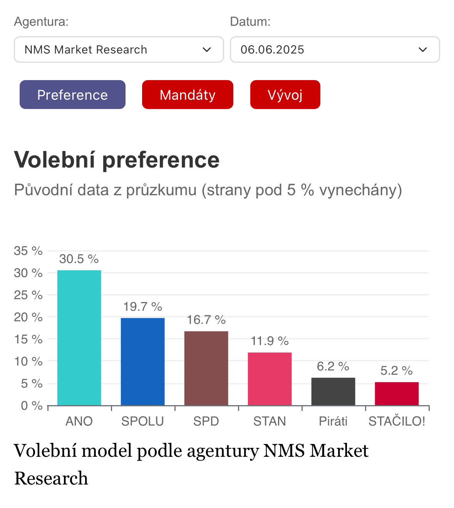The height and width of the screenshot is (508, 454).
Task: Click the ANO axis label
Action: [x=79, y=421]
